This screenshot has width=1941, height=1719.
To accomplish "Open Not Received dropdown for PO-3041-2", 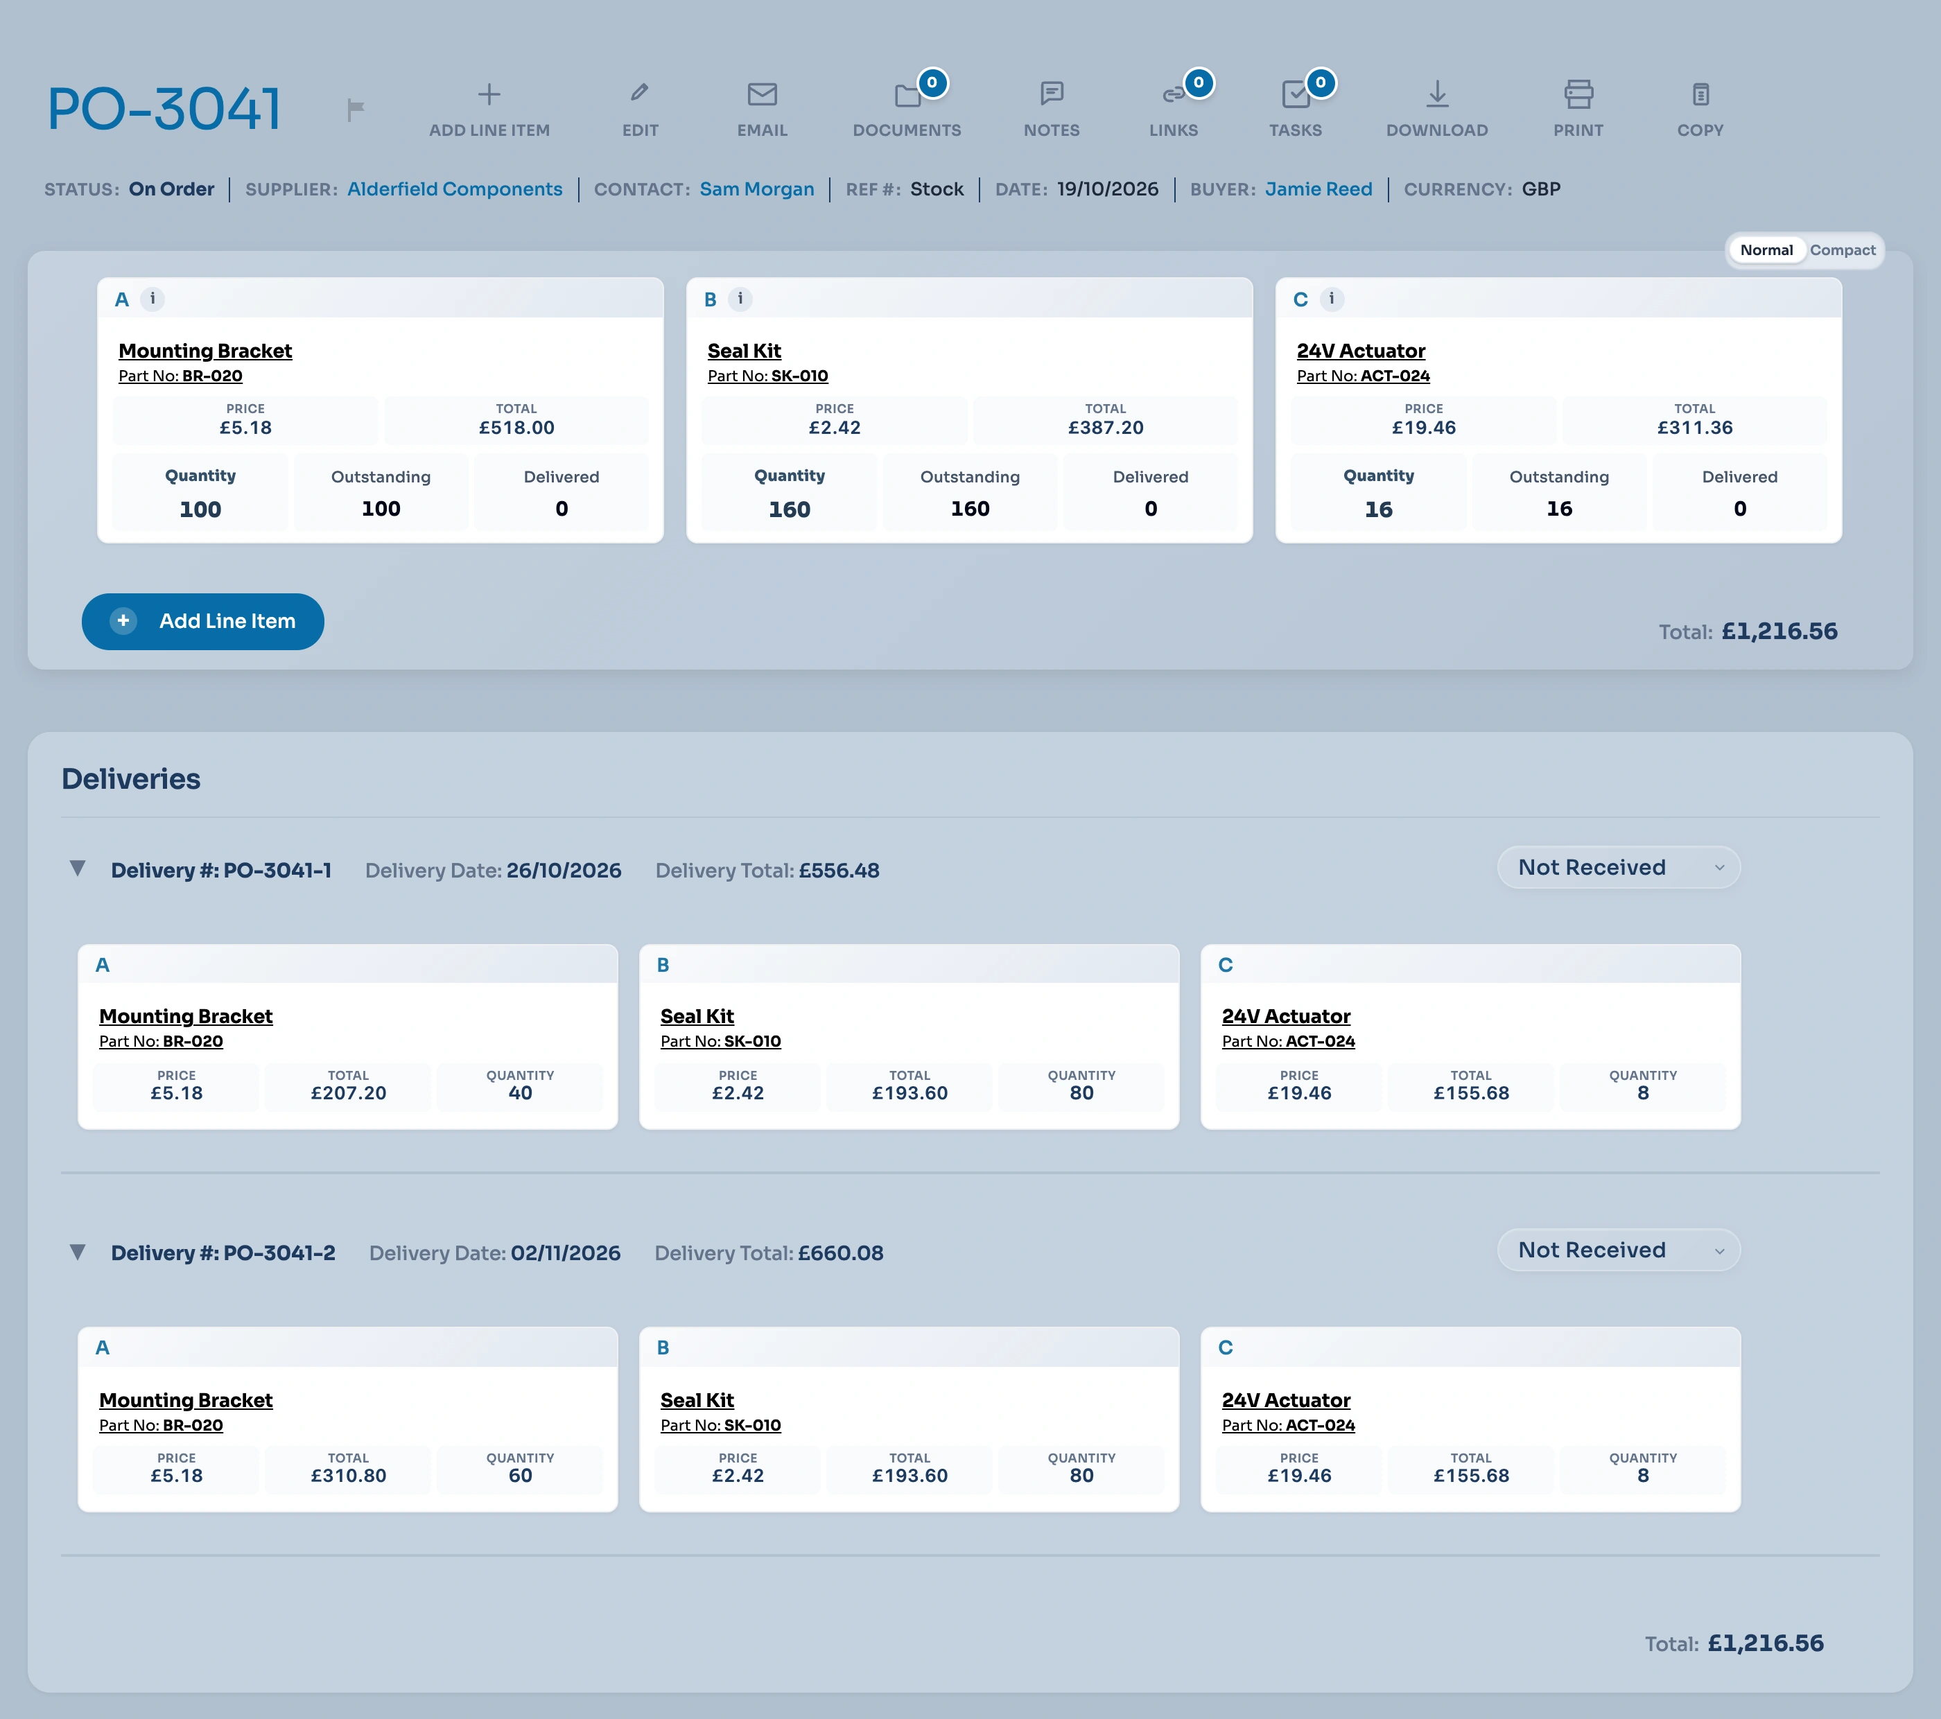I will pyautogui.click(x=1619, y=1251).
